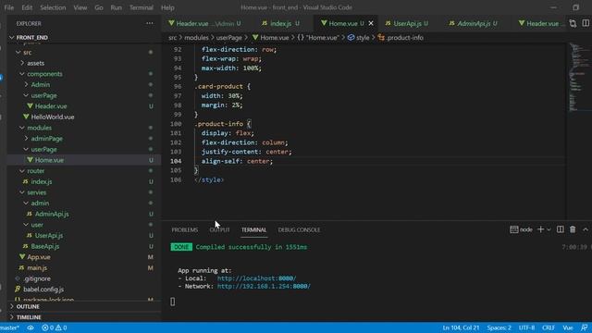Switch to the AdminApi.js tab
The height and width of the screenshot is (333, 592).
[474, 23]
